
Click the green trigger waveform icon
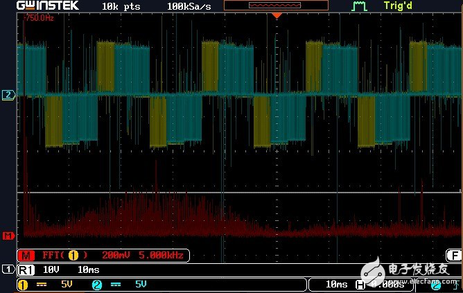click(359, 6)
